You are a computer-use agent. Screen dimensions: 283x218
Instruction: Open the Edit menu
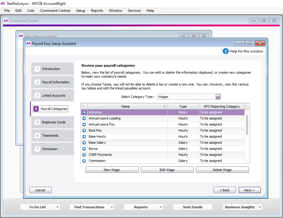tap(19, 11)
